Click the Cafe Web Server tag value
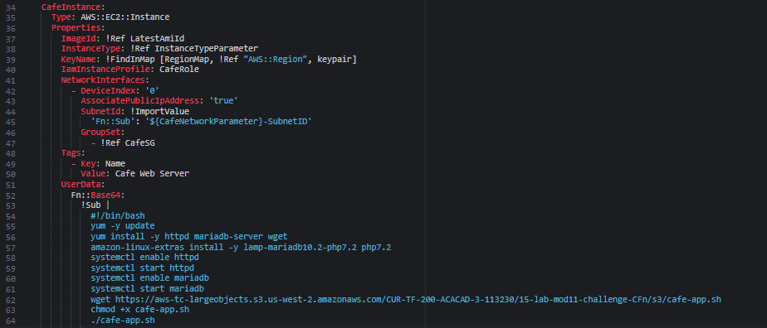Image resolution: width=767 pixels, height=328 pixels. 152,174
